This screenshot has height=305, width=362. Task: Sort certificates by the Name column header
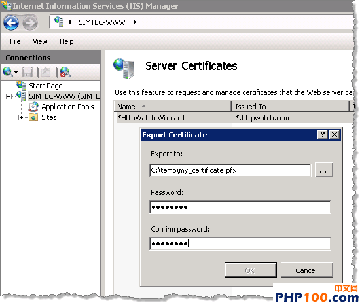pyautogui.click(x=172, y=107)
